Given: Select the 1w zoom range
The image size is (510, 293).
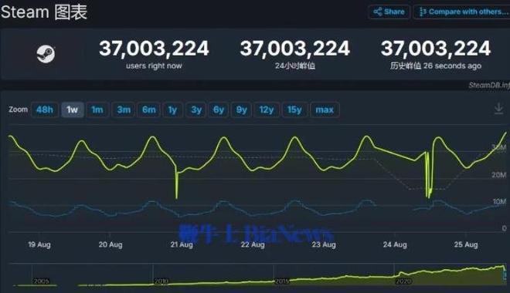Looking at the screenshot, I should coord(72,109).
